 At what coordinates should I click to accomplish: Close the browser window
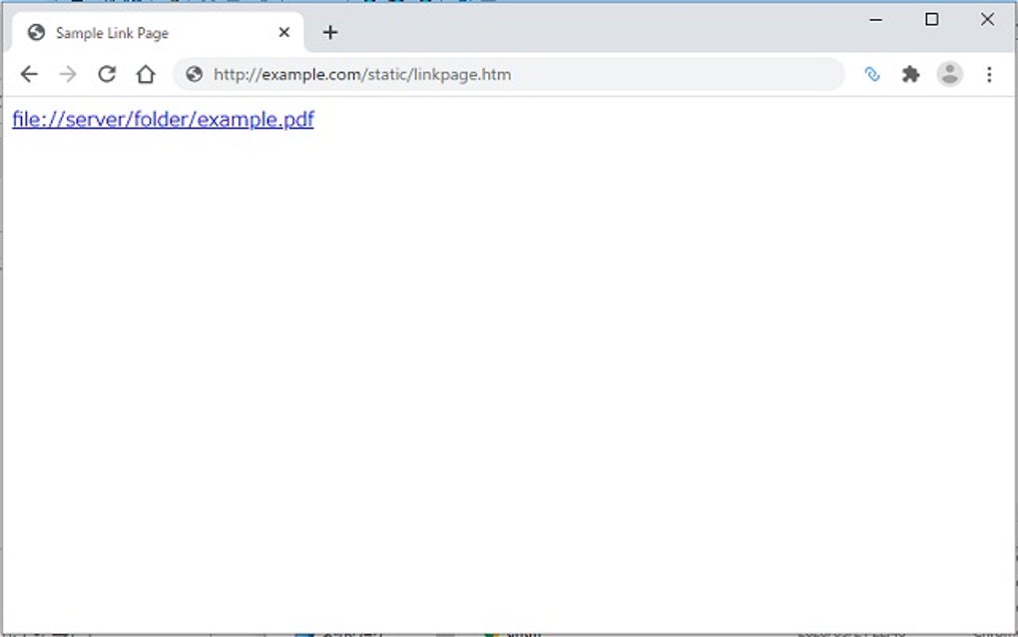pos(987,19)
